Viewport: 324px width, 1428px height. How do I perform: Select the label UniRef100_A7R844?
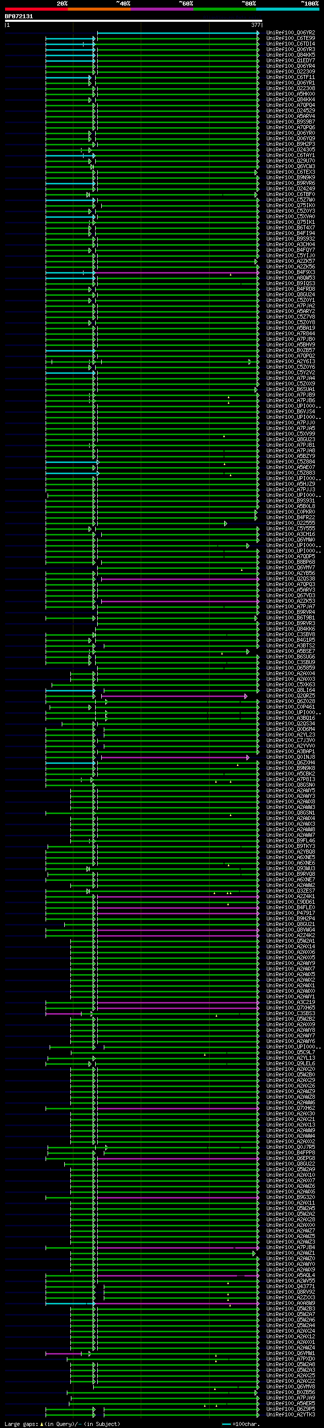click(290, 334)
